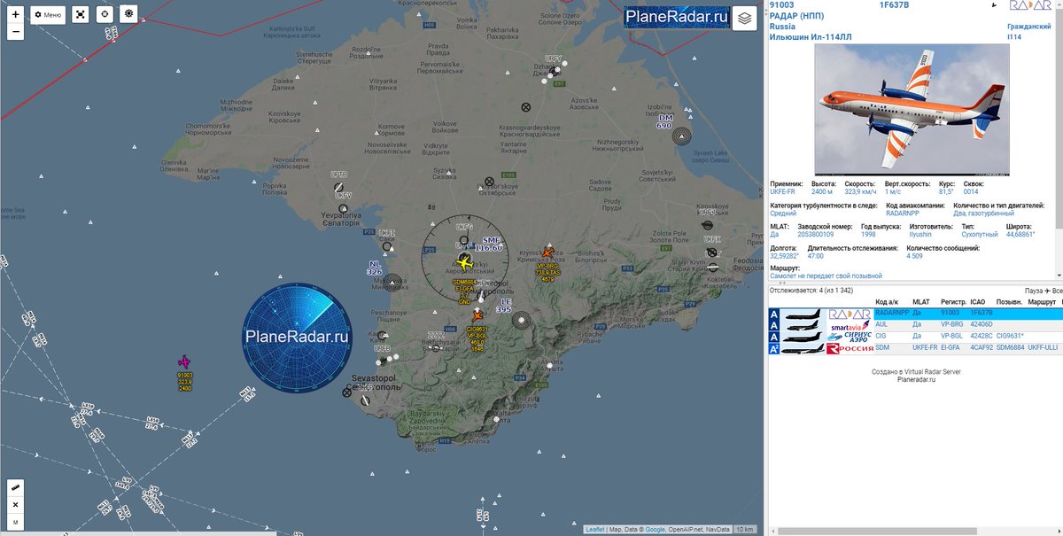Image resolution: width=1063 pixels, height=536 pixels.
Task: Click the Smartavia operator logo in list
Action: 850,326
